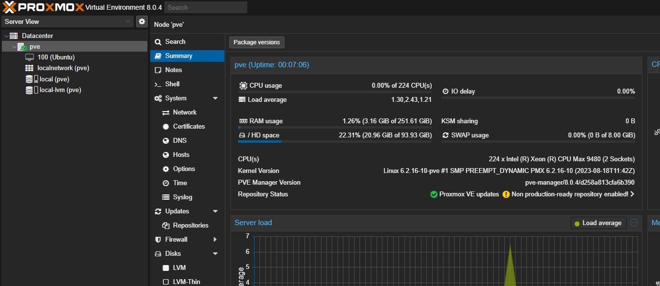The height and width of the screenshot is (286, 660).
Task: Collapse the System section arrow
Action: (x=215, y=98)
